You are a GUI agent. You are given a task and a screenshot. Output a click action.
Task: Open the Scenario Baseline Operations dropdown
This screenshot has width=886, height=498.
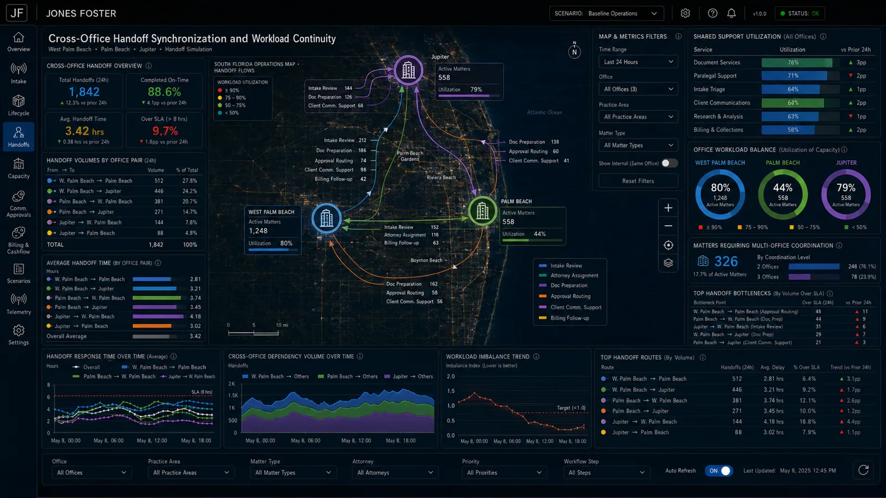[x=606, y=13]
